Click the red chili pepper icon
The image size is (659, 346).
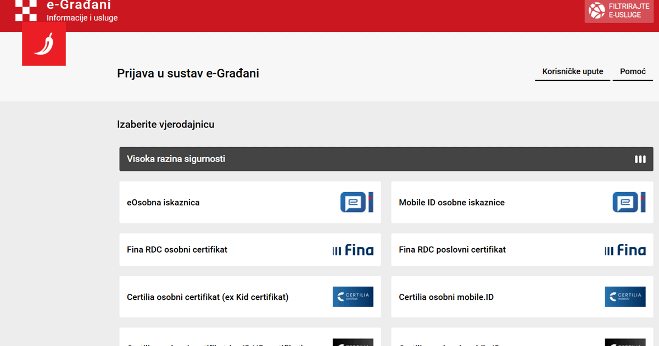[x=44, y=44]
